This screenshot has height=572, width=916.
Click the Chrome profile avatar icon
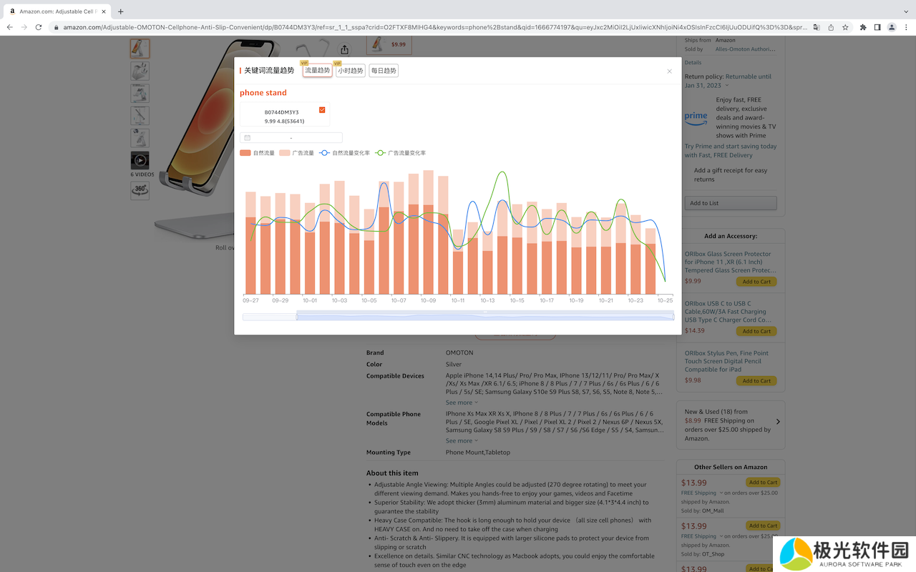(892, 27)
